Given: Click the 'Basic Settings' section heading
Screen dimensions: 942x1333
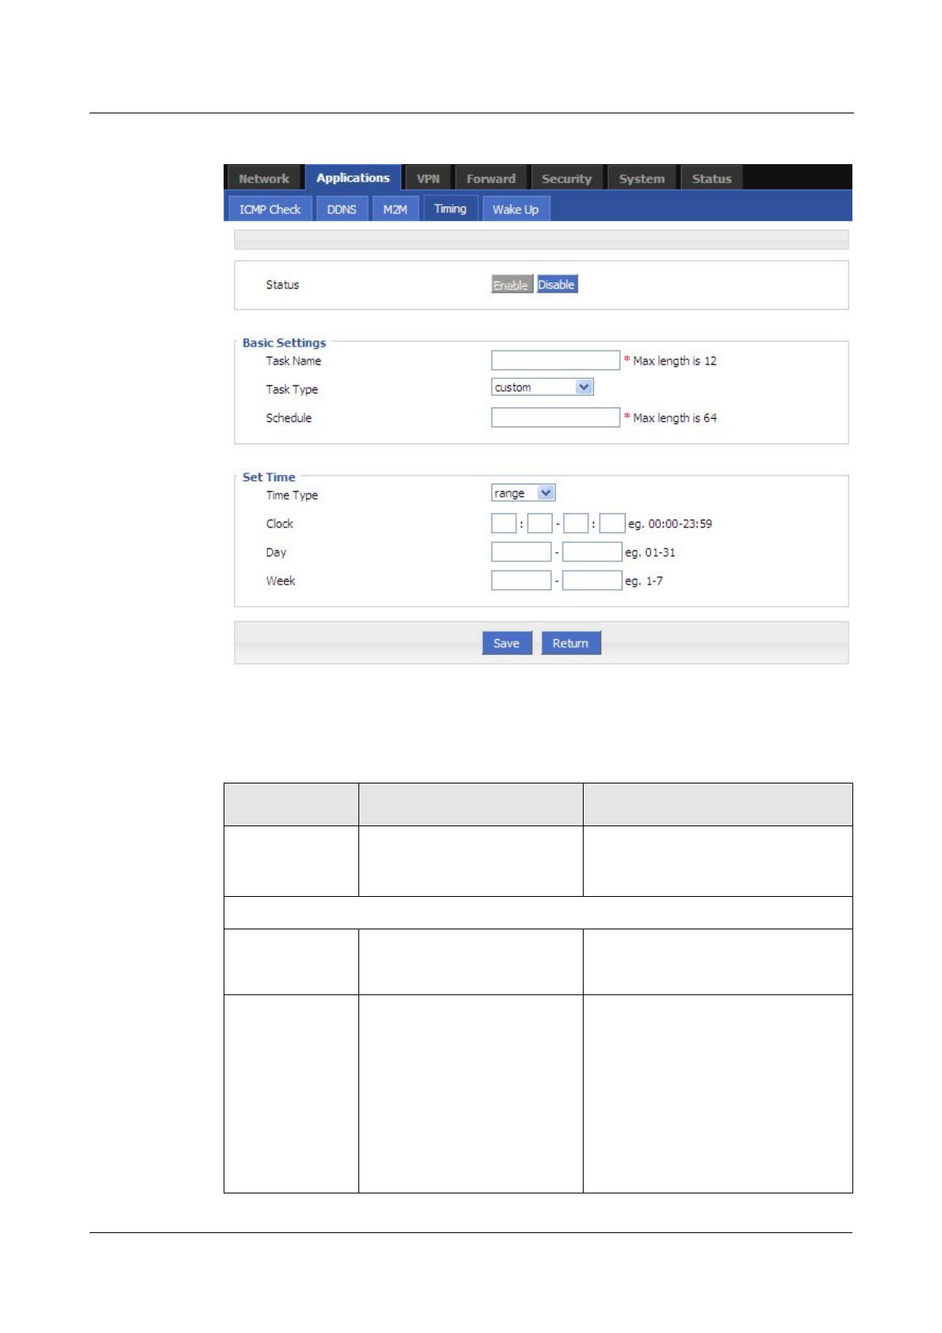Looking at the screenshot, I should click(284, 343).
